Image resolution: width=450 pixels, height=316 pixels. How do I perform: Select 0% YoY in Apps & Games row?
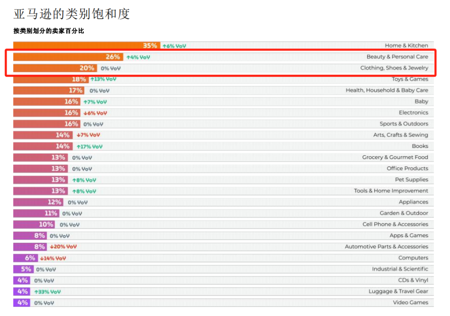click(x=60, y=236)
